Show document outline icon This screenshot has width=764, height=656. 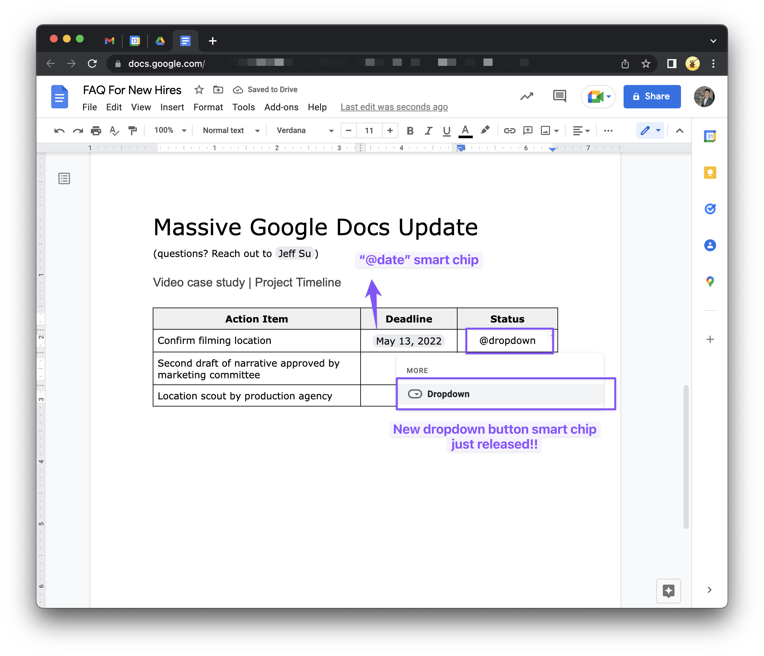tap(64, 178)
